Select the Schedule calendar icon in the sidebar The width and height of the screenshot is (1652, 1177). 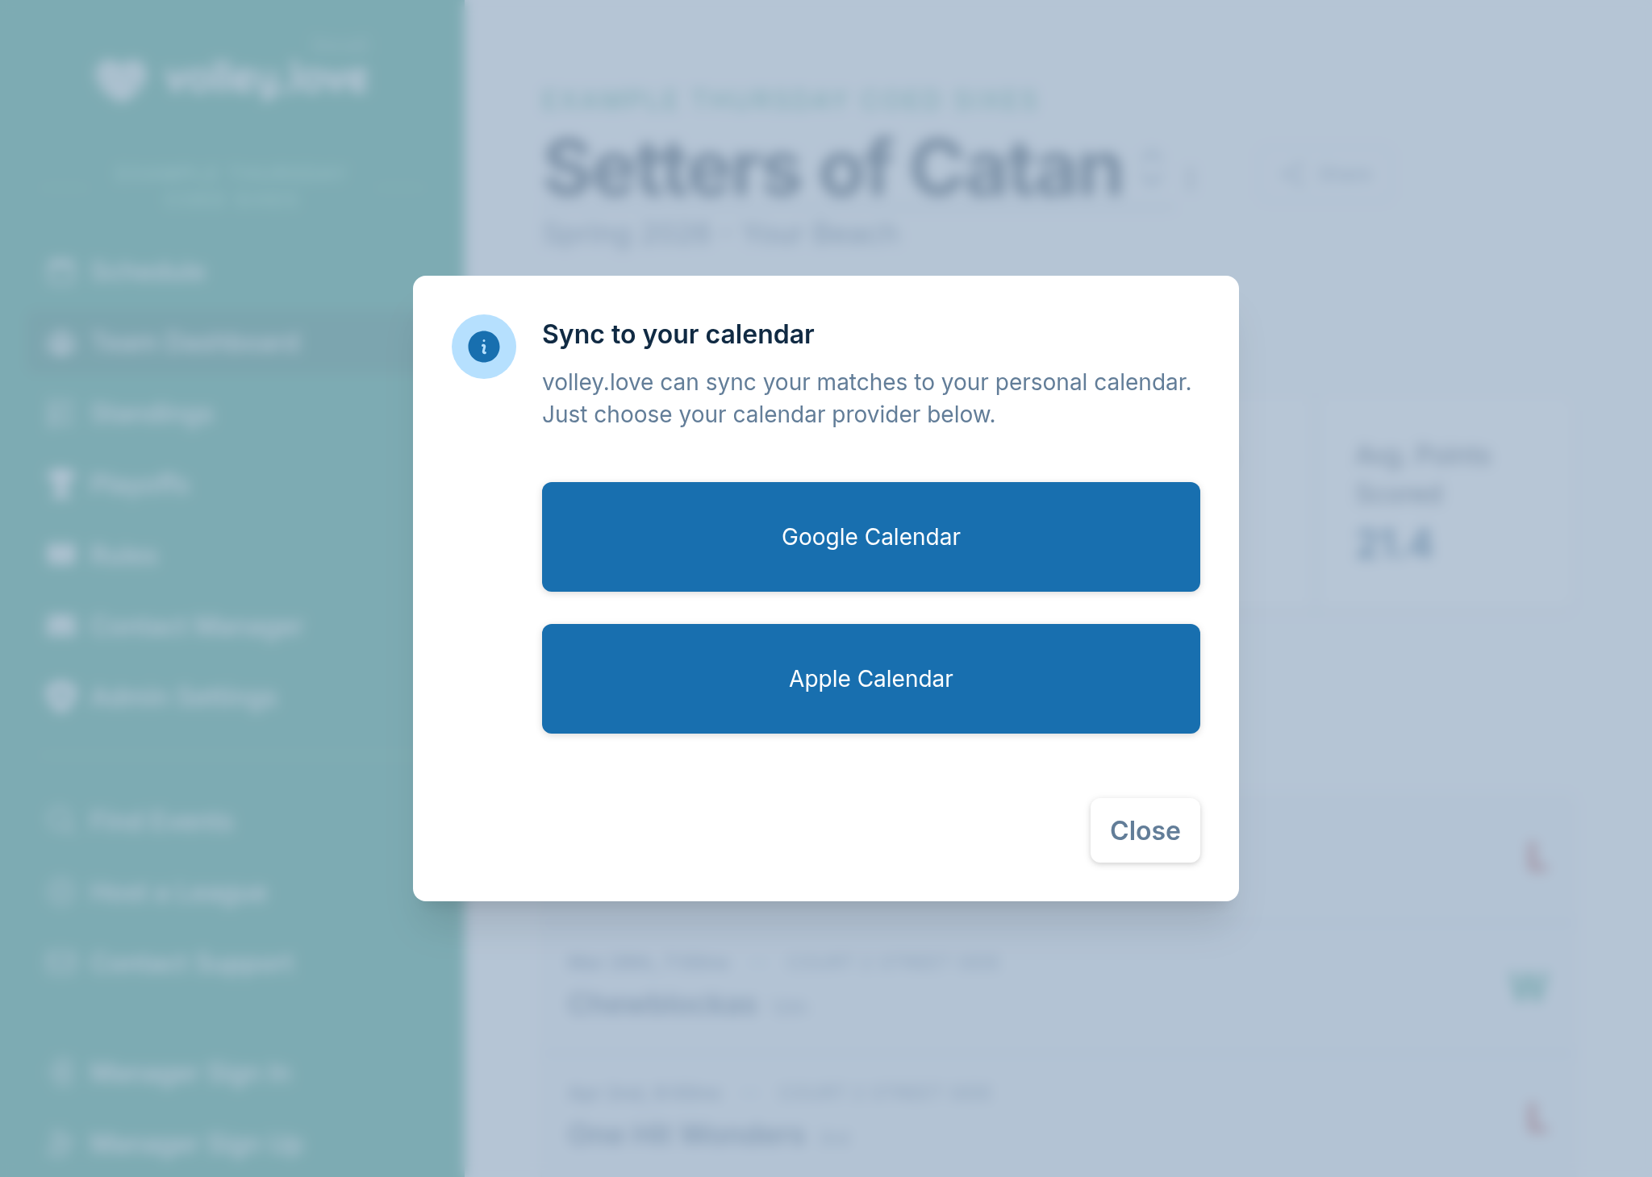click(61, 272)
